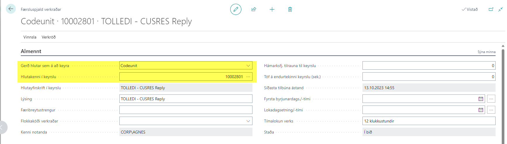Screen dimensions: 507x144
Task: Click the trash delete icon
Action: (x=290, y=9)
